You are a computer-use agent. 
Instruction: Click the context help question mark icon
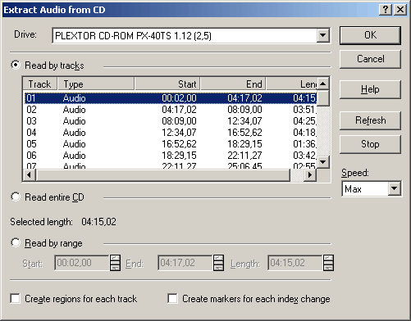click(x=386, y=10)
